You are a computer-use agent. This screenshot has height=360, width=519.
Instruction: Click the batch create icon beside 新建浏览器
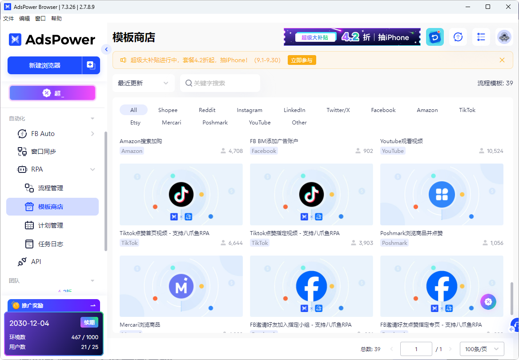pos(91,65)
